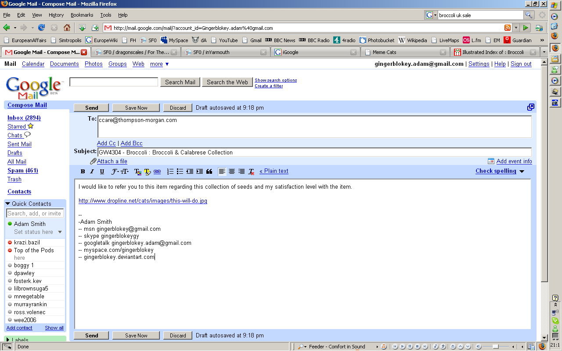Click the top Discard button
This screenshot has height=351, width=562.
[x=178, y=108]
